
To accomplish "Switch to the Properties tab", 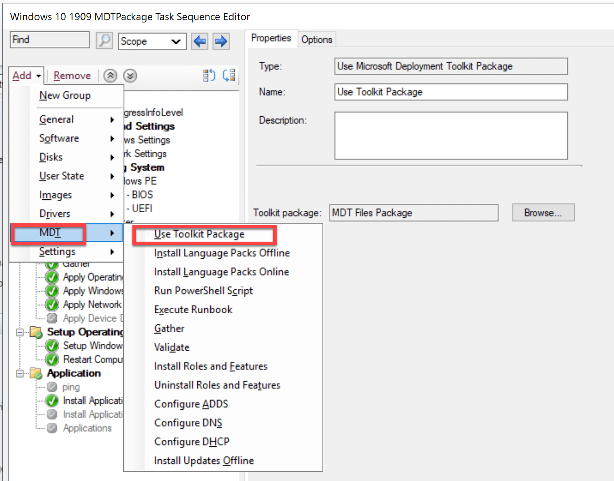I will tap(271, 38).
